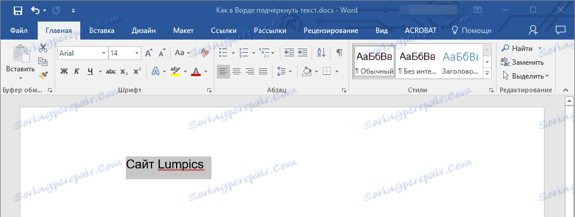Open highlight color dropdown arrow
Viewport: 575px width, 217px height.
tap(186, 71)
